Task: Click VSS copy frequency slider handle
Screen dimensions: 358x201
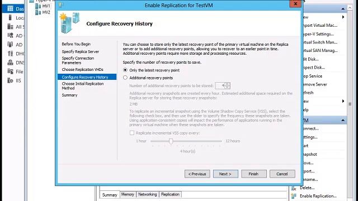Action: (x=171, y=141)
